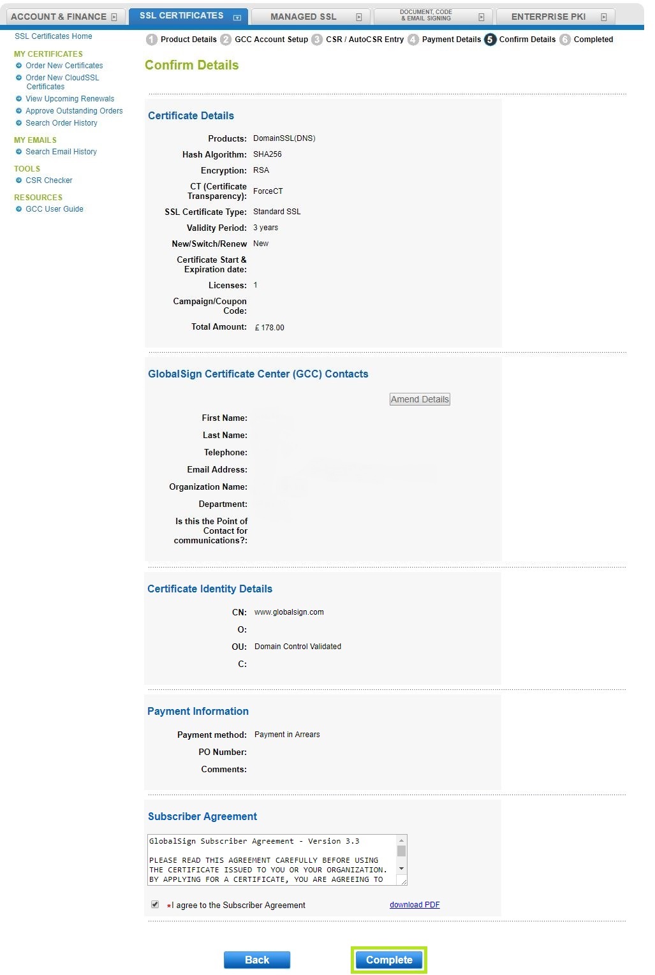Click the arrow icon beside Approve Outstanding Orders
The height and width of the screenshot is (975, 655).
(19, 110)
